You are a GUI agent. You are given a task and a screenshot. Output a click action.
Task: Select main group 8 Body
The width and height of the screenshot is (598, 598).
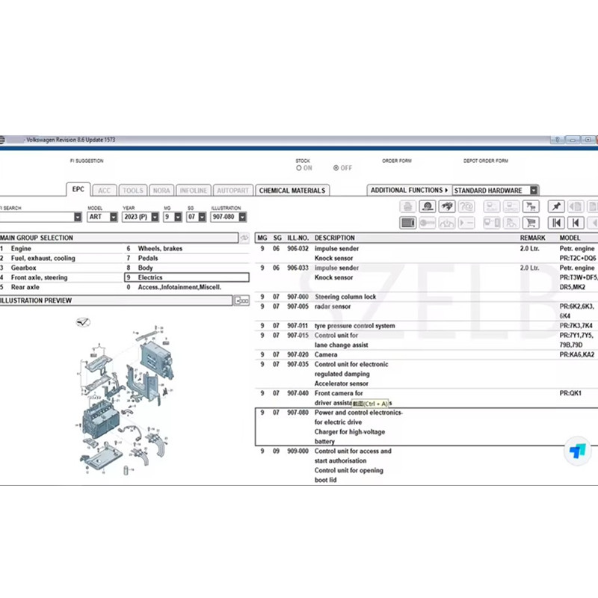tap(187, 268)
